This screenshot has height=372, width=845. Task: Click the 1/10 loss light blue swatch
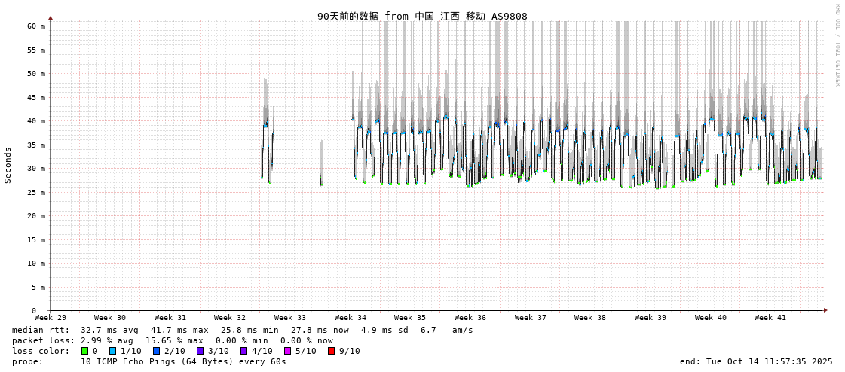pyautogui.click(x=112, y=351)
